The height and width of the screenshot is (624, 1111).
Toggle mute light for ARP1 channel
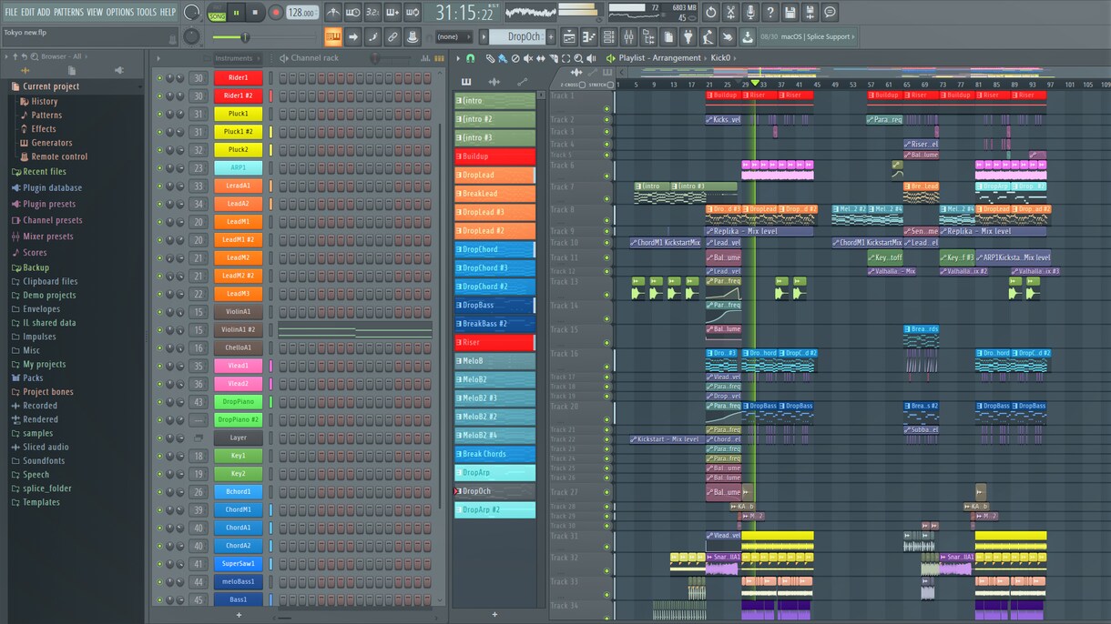tap(159, 168)
